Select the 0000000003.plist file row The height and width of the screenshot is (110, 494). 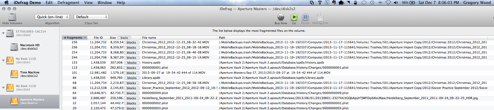274,108
